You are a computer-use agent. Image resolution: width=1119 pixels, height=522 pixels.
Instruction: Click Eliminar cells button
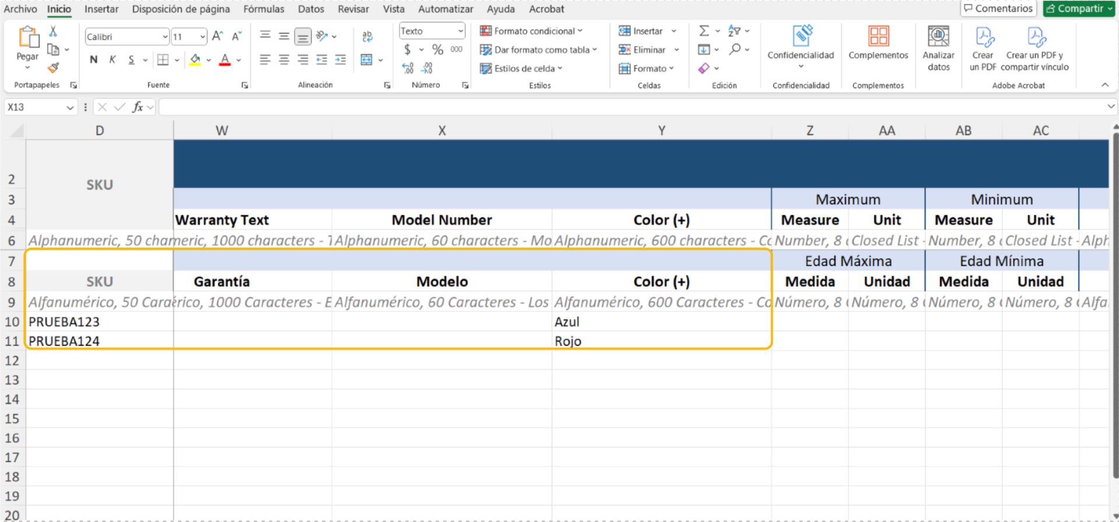[x=642, y=50]
